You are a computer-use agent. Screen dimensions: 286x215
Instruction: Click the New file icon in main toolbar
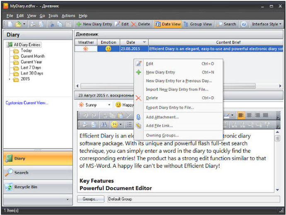[10, 24]
